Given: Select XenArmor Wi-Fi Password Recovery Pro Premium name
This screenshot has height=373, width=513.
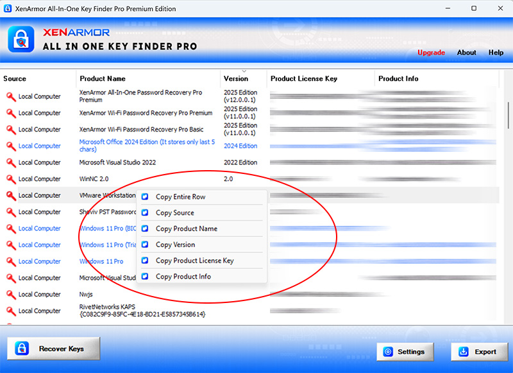Looking at the screenshot, I should tap(146, 113).
